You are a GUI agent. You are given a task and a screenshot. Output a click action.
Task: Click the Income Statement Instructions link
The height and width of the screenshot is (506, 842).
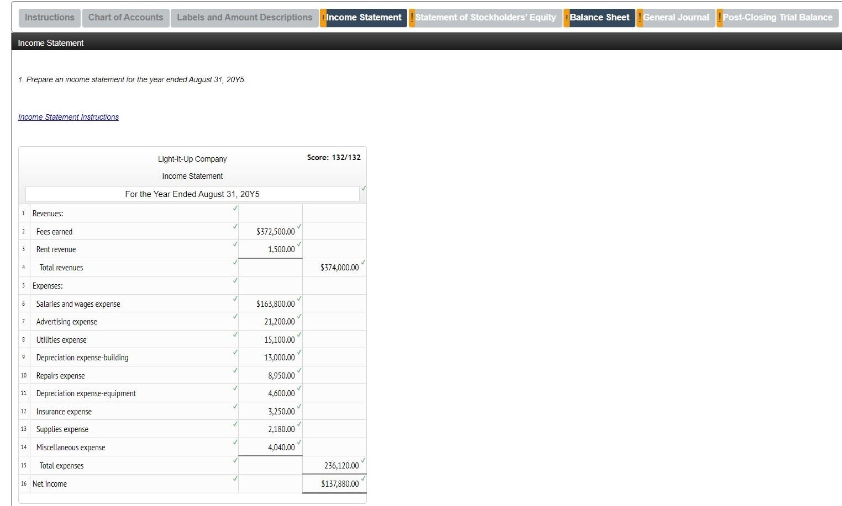point(68,116)
